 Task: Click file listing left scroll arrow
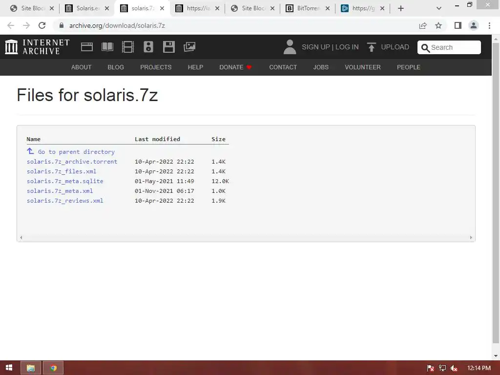21,238
